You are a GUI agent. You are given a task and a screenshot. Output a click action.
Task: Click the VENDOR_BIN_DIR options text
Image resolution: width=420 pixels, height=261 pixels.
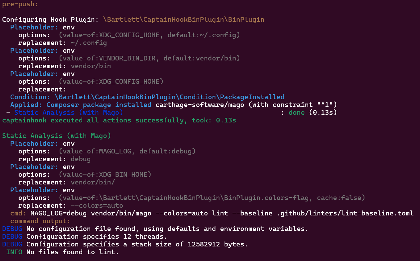(x=149, y=58)
